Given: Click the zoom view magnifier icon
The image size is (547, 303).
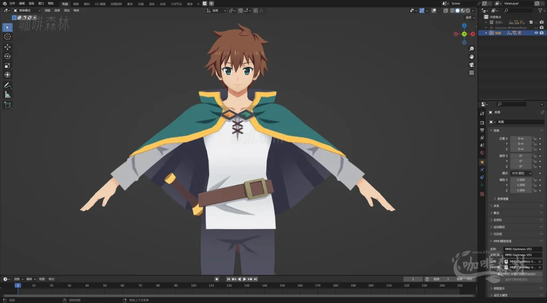Looking at the screenshot, I should 472,49.
